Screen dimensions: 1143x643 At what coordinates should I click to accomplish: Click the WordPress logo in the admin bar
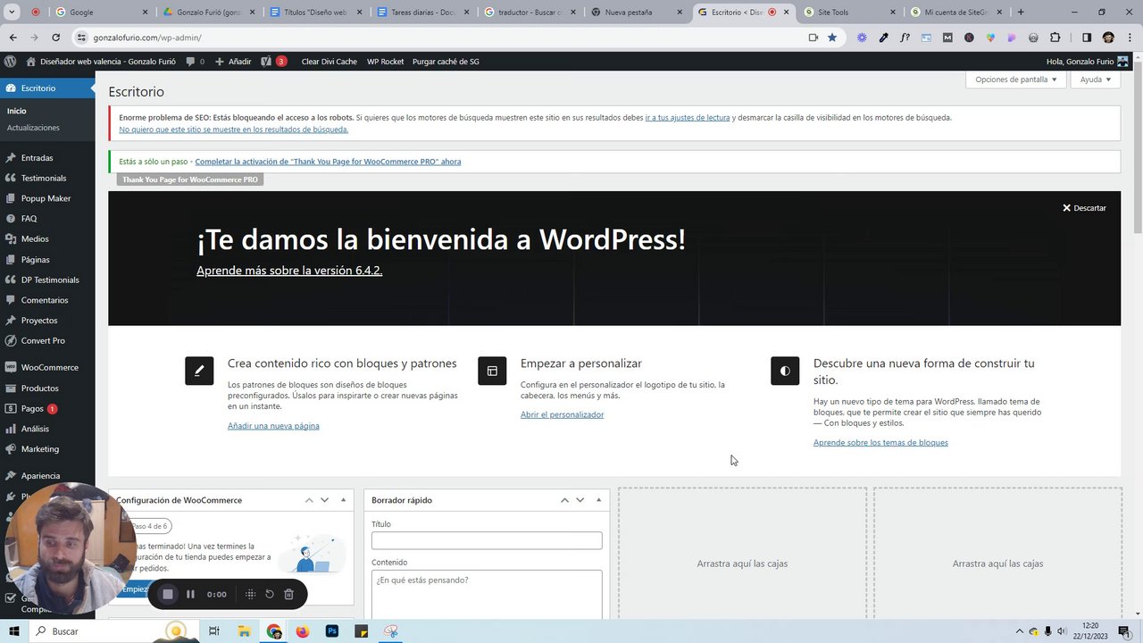(x=10, y=62)
